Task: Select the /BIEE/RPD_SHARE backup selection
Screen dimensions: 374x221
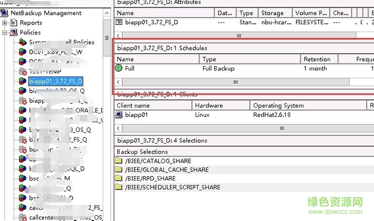Action: click(x=150, y=178)
